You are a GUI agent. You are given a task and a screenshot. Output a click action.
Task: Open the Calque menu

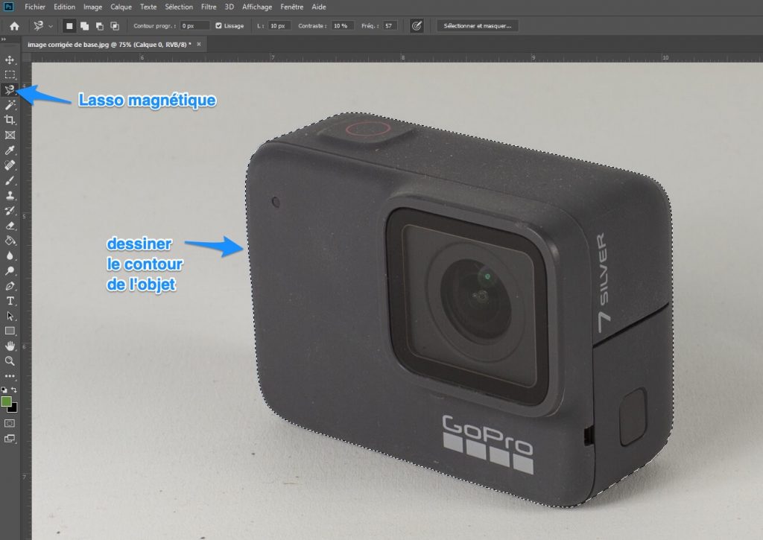point(121,7)
